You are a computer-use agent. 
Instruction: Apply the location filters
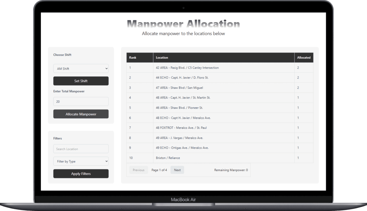(x=81, y=174)
